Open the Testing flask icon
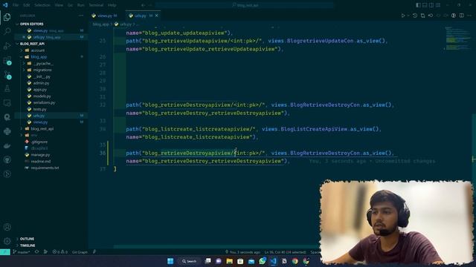This screenshot has width=476, height=267. coord(7,89)
